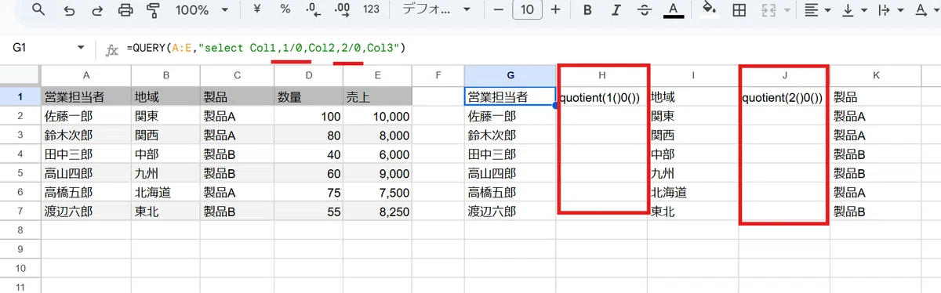Image resolution: width=941 pixels, height=293 pixels.
Task: Click the merge cells icon
Action: click(x=768, y=10)
